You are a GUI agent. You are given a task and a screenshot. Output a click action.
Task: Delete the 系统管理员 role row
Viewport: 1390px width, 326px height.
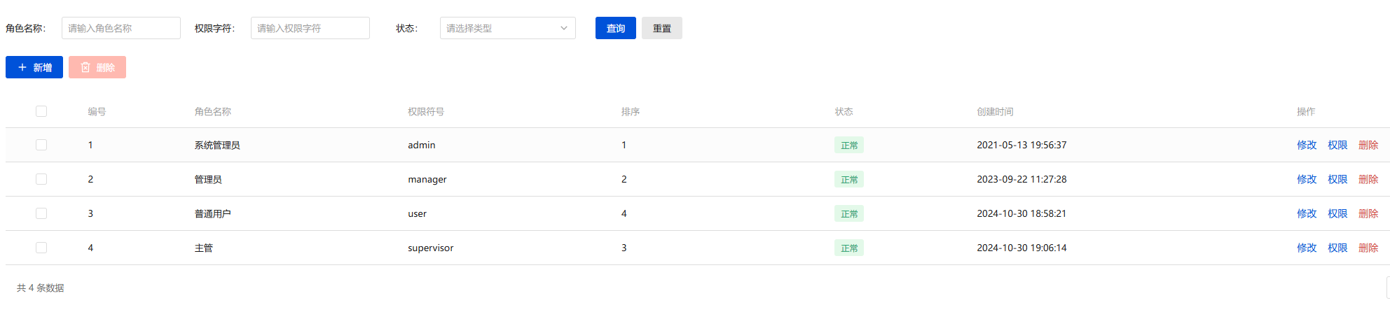pyautogui.click(x=1368, y=145)
